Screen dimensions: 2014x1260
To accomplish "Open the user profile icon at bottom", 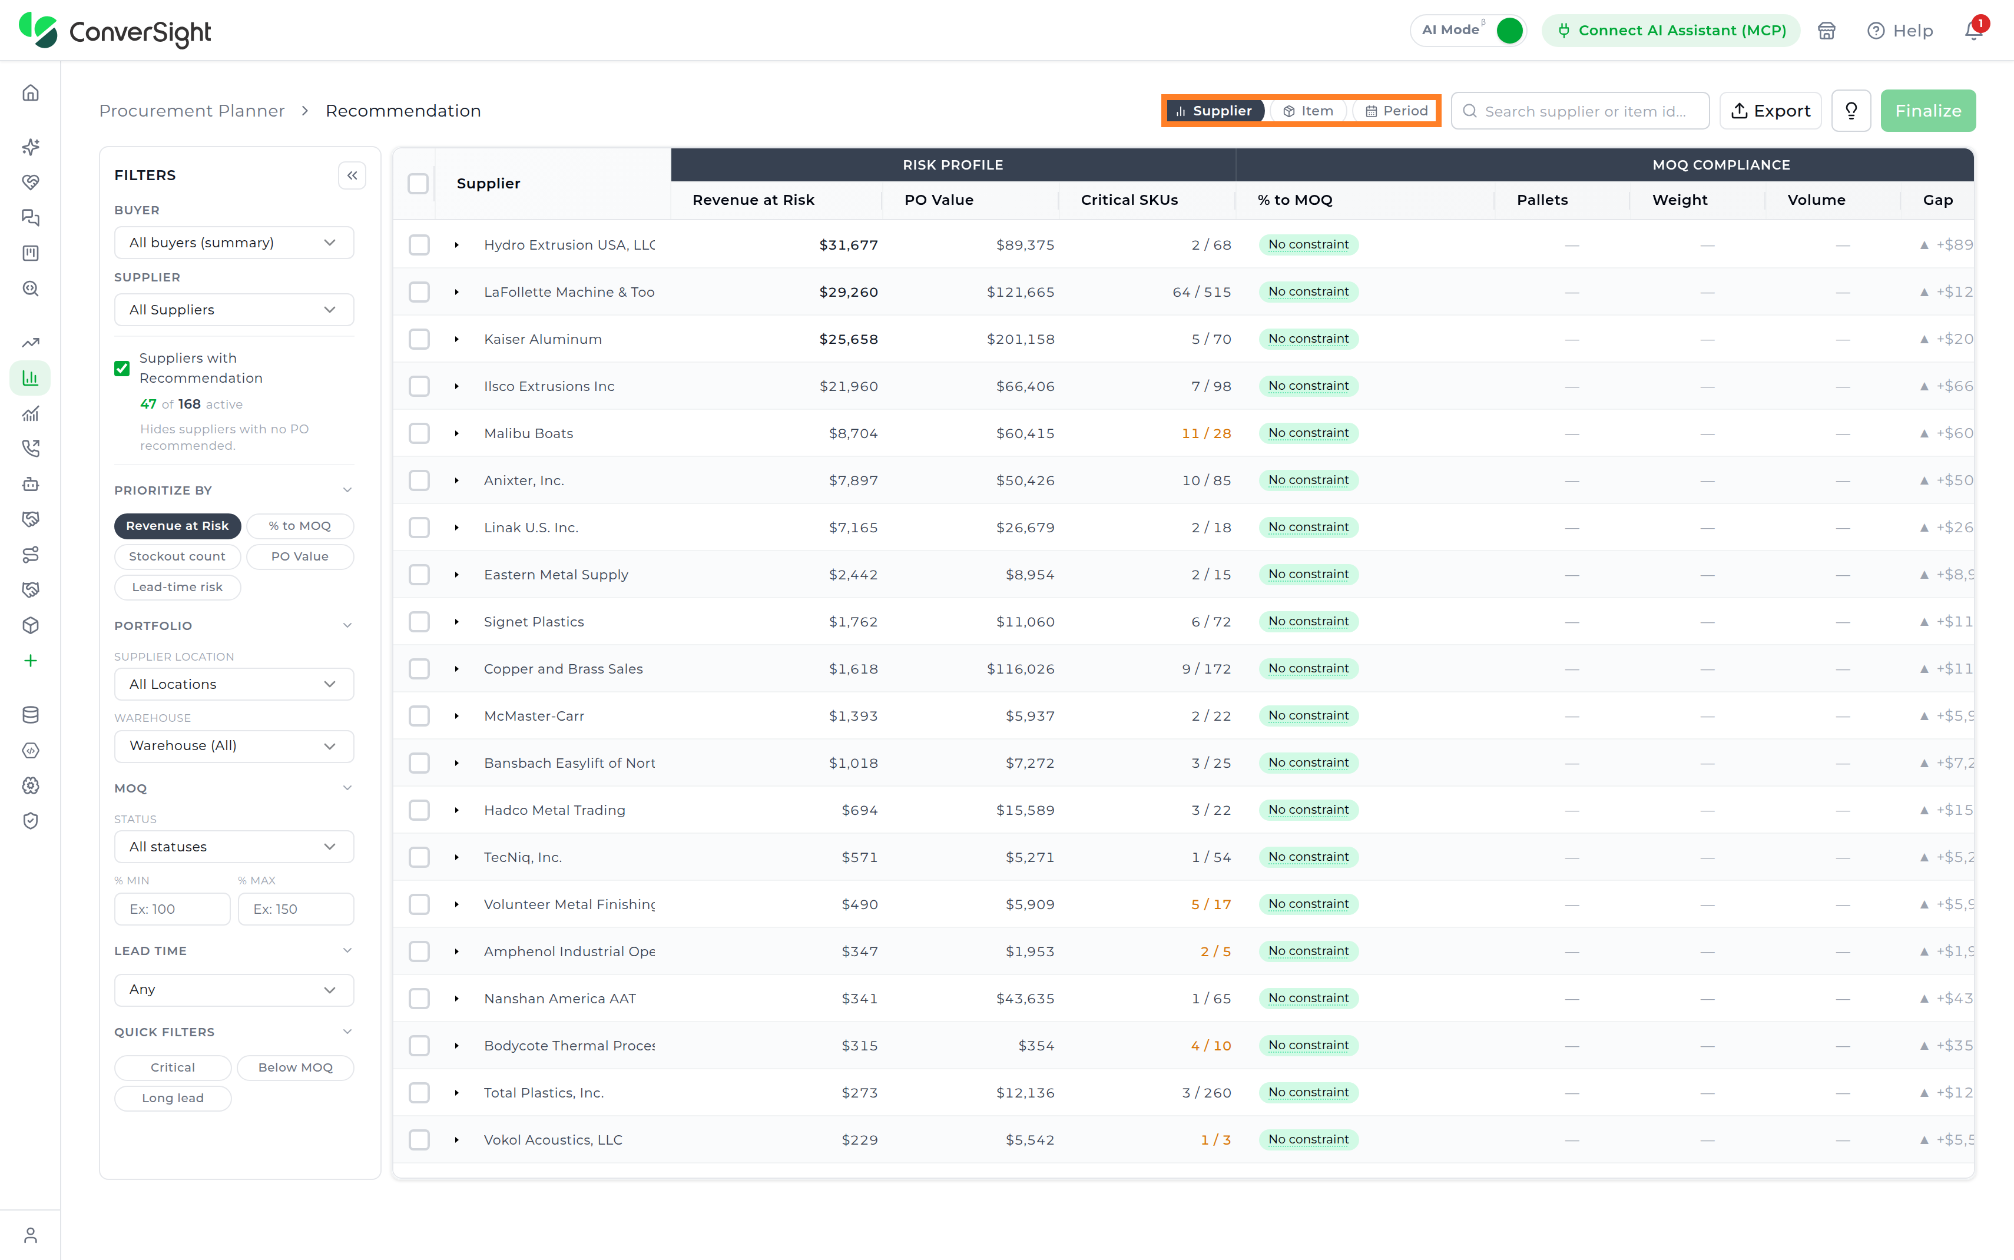I will point(31,1234).
